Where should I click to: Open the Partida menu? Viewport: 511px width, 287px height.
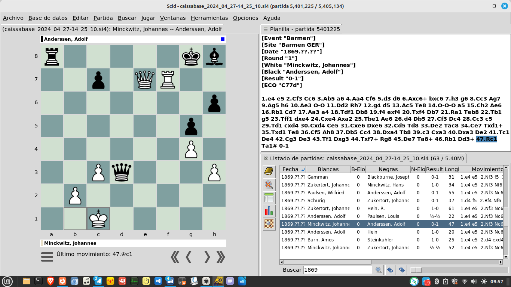click(x=103, y=18)
